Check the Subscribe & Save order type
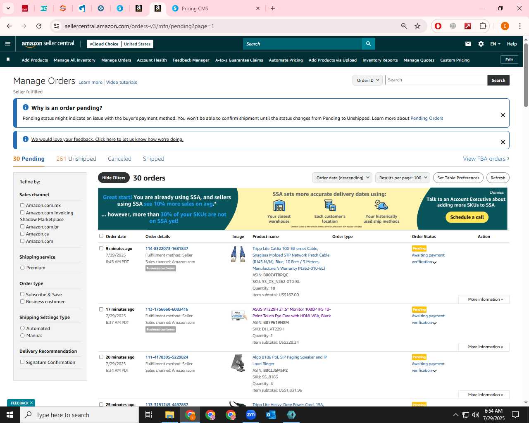 point(22,295)
